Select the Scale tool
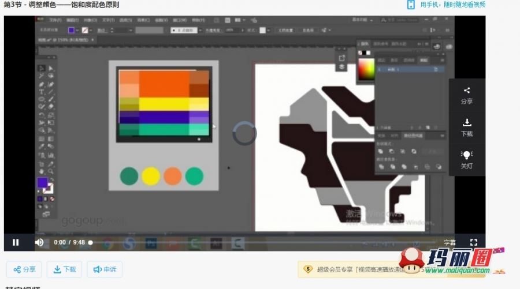 tap(51, 115)
